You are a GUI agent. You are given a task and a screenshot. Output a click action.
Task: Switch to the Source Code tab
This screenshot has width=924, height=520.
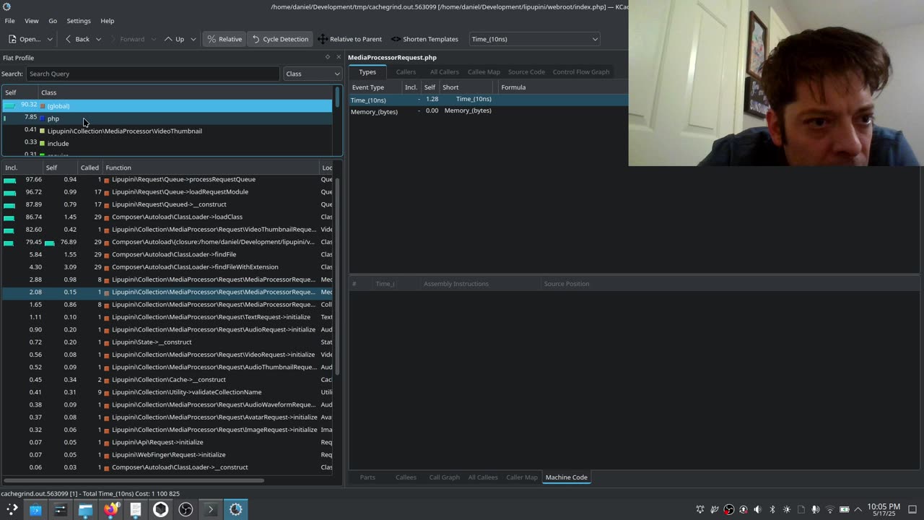point(526,72)
